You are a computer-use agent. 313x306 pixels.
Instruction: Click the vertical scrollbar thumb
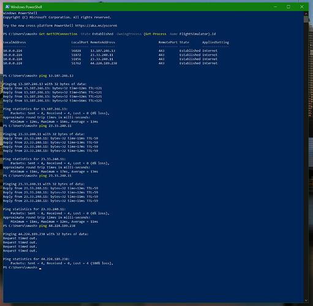coord(306,20)
